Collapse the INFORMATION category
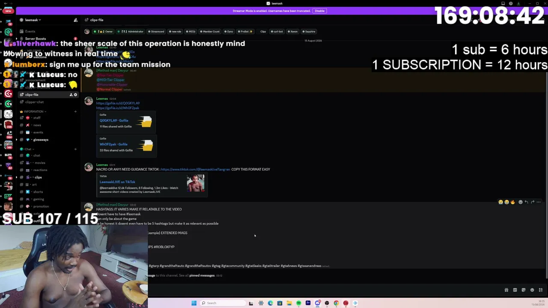The width and height of the screenshot is (548, 308). coord(33,112)
